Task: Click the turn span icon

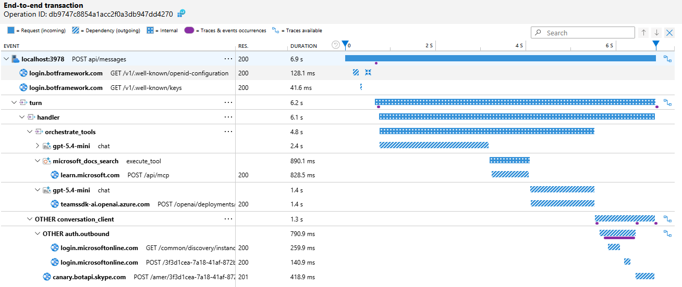Action: [23, 103]
